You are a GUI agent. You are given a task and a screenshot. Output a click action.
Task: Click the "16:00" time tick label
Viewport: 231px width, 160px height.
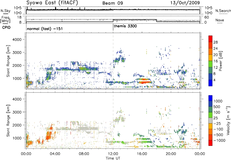(x=142, y=154)
